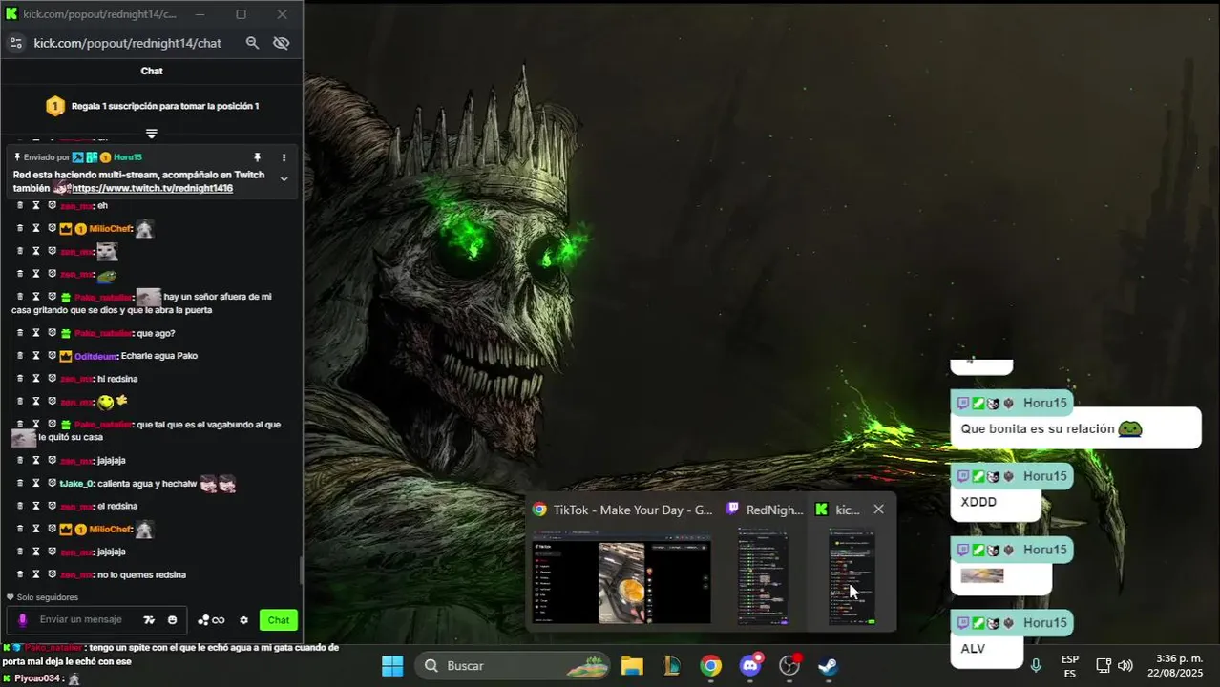Open Steam from taskbar
The height and width of the screenshot is (687, 1220).
tap(829, 665)
